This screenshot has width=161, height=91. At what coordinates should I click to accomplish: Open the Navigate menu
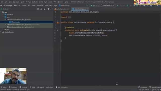point(16,2)
